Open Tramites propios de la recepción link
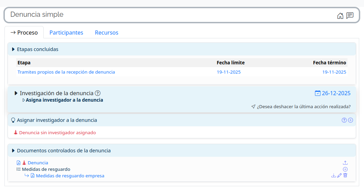This screenshot has height=190, width=364. [66, 72]
